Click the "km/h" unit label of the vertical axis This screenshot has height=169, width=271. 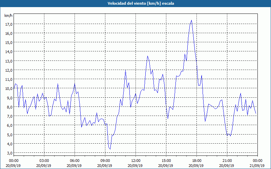click(8, 16)
